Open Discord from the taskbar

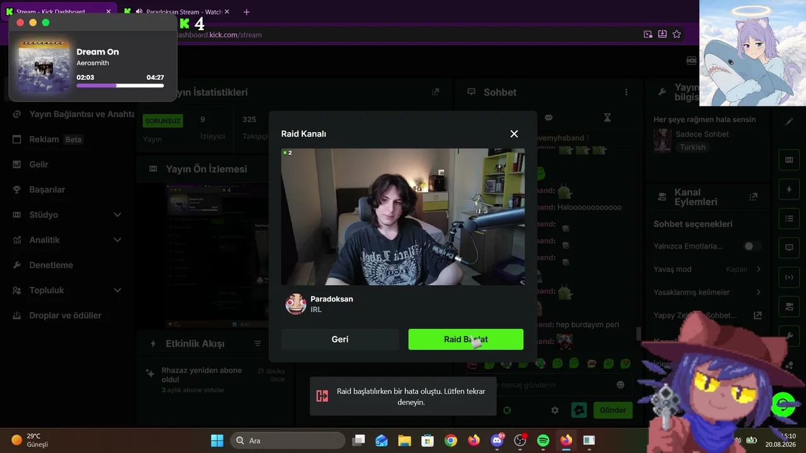497,440
